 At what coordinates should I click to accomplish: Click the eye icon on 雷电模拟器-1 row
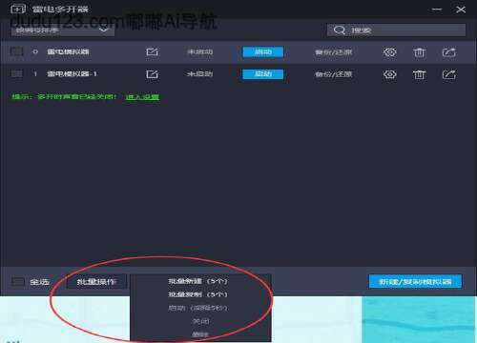pos(389,74)
